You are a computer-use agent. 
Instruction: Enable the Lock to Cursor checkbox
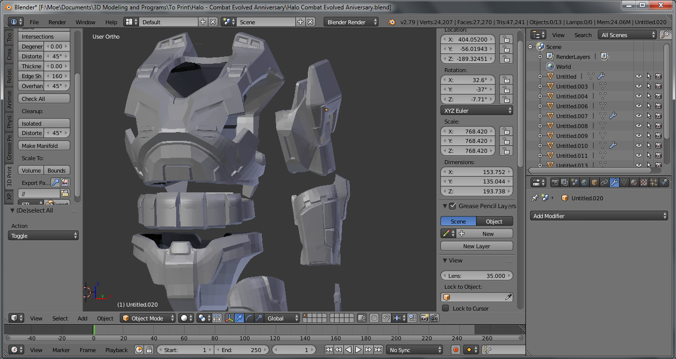(445, 309)
